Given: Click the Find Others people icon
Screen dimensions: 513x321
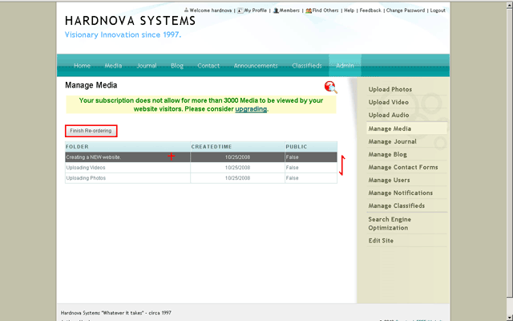Looking at the screenshot, I should (x=308, y=10).
